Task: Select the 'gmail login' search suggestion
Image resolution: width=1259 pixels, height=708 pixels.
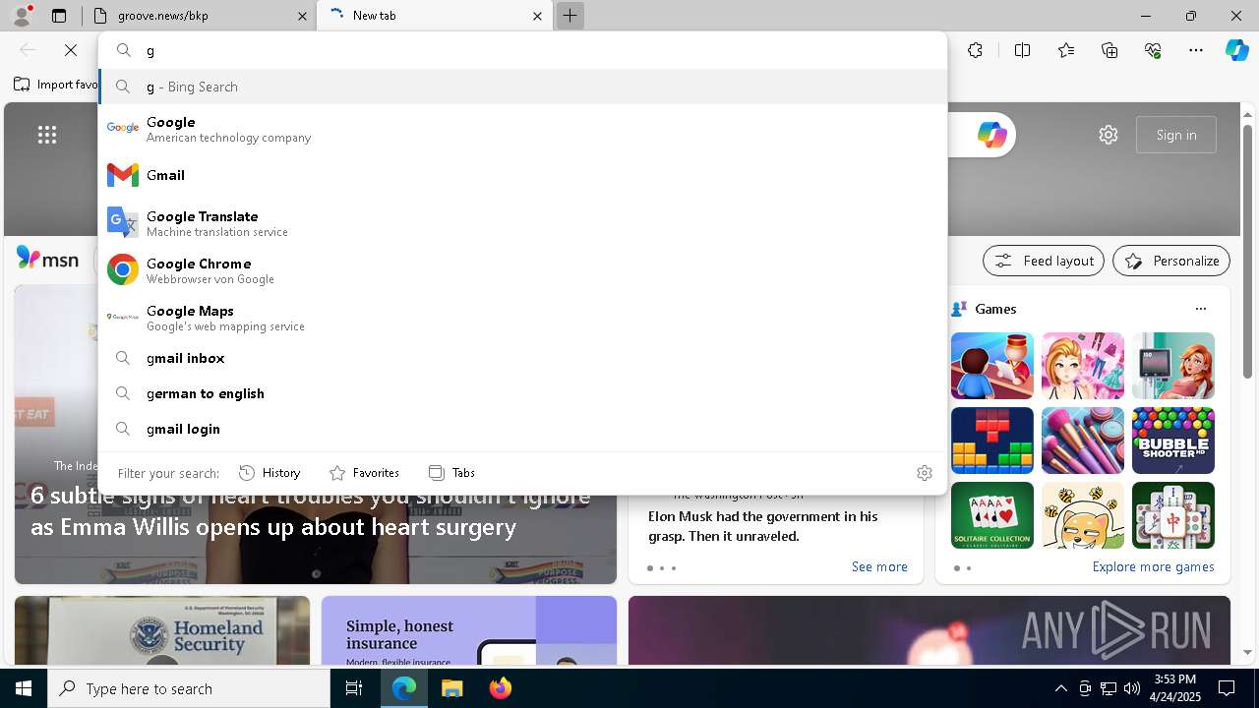Action: click(522, 429)
